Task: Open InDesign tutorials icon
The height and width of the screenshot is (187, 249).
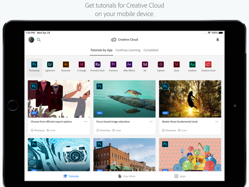Action: pos(81,64)
